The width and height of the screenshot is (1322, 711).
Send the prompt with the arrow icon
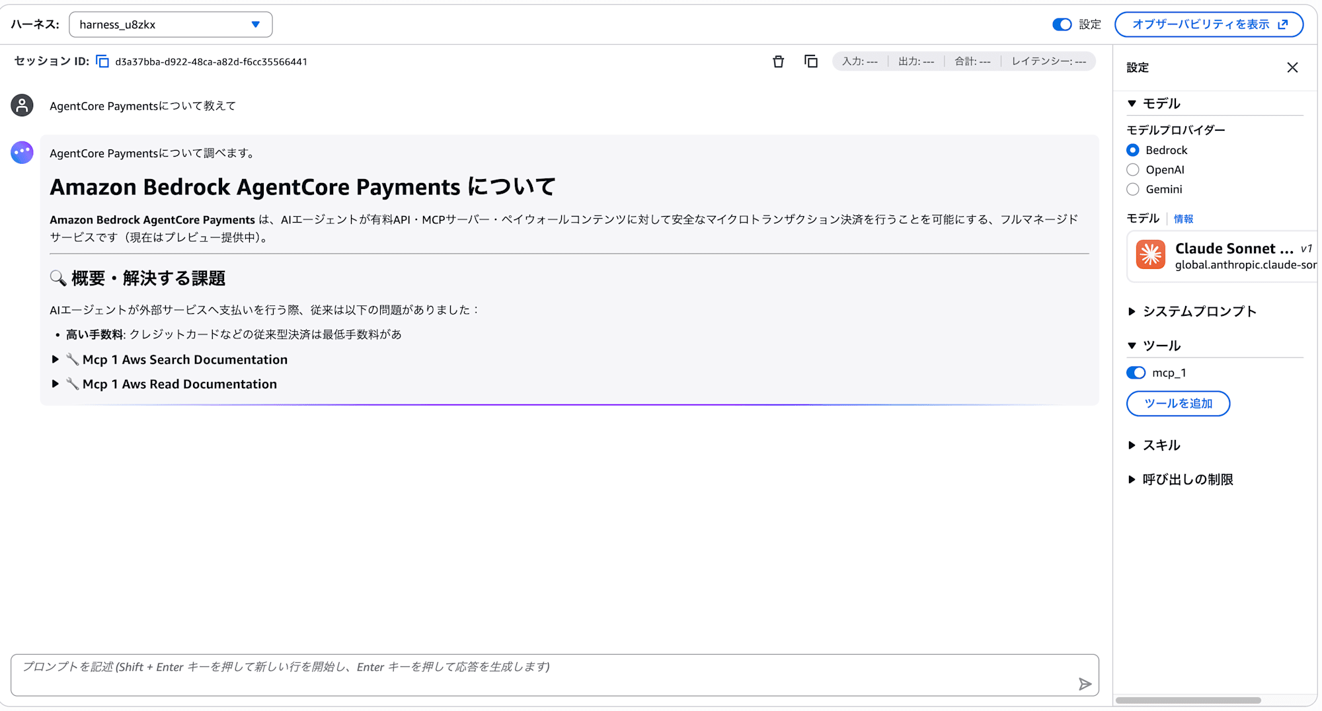(x=1085, y=684)
